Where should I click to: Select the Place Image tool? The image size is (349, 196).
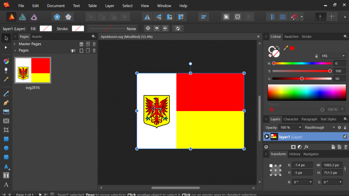tap(6, 112)
